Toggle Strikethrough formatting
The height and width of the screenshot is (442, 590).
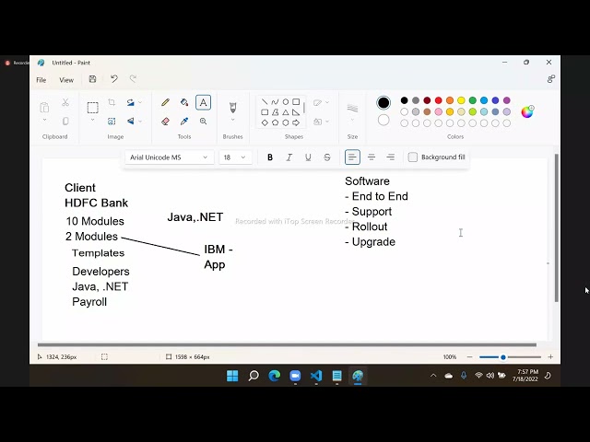click(x=327, y=157)
